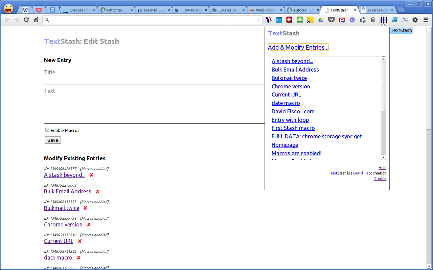Screen dimensions: 433x270
Task: Click the Pocket extension icon in toolbar
Action: (331, 20)
